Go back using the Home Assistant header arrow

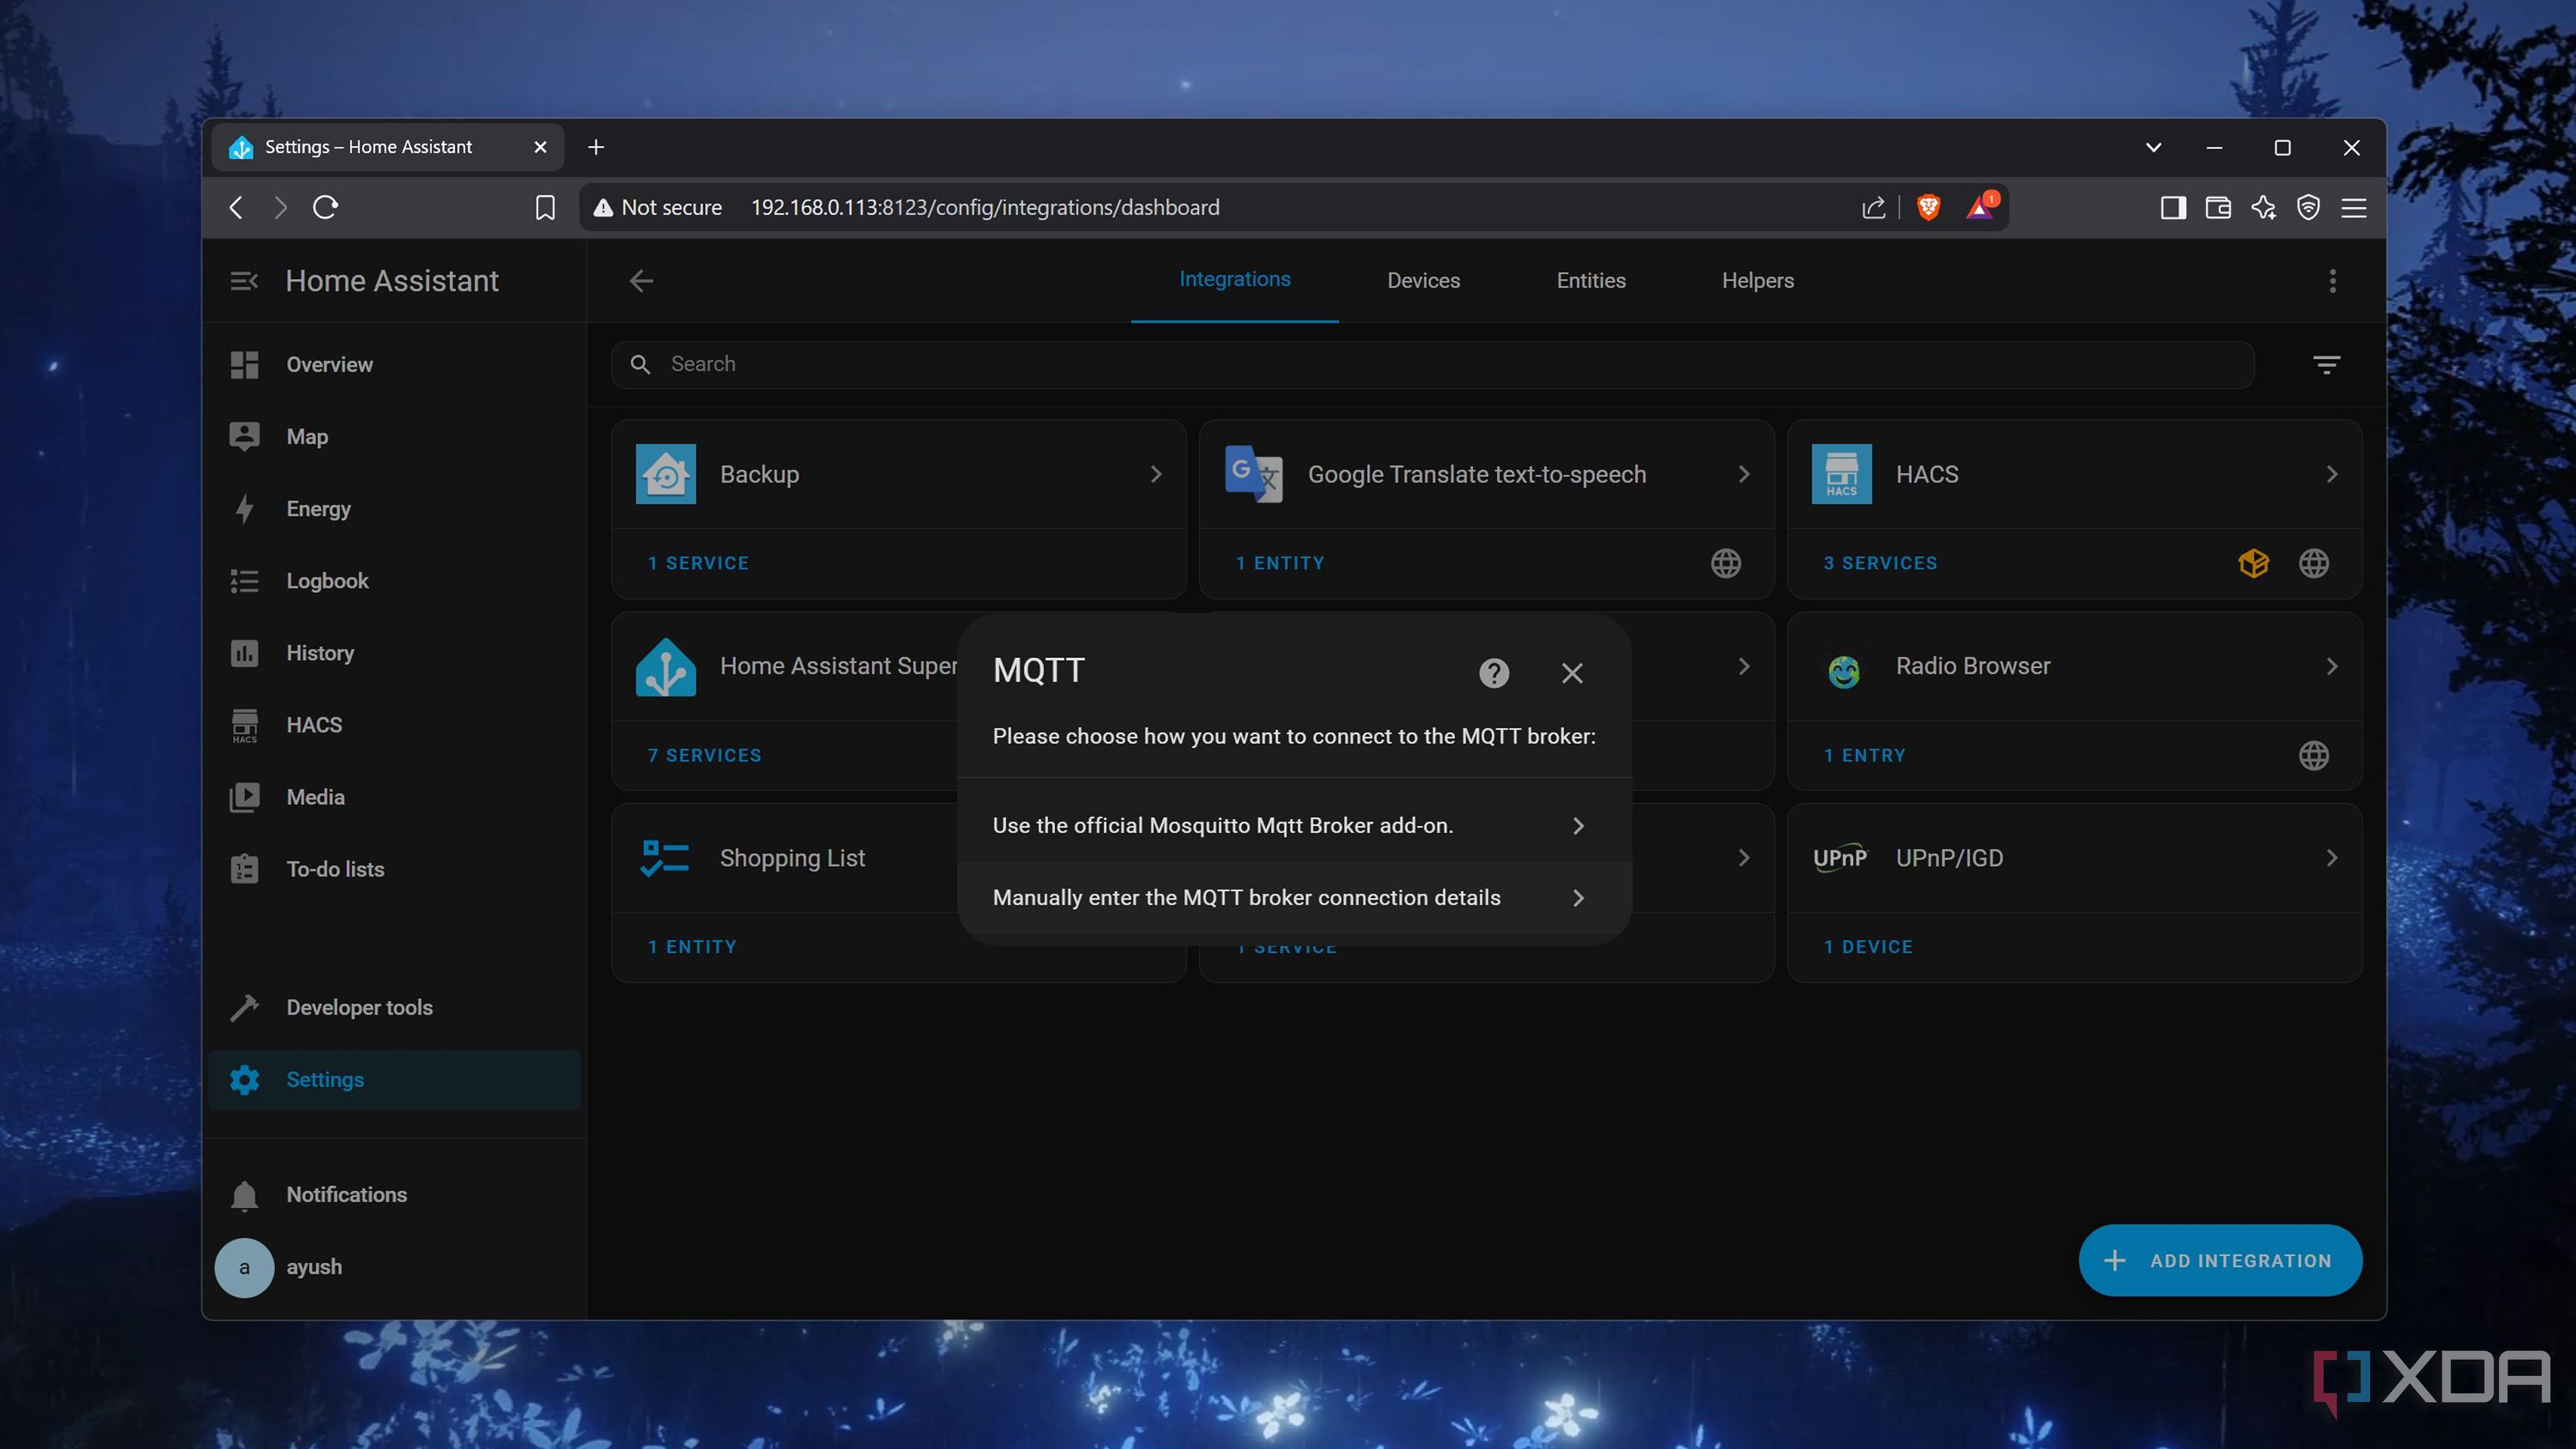(x=641, y=281)
